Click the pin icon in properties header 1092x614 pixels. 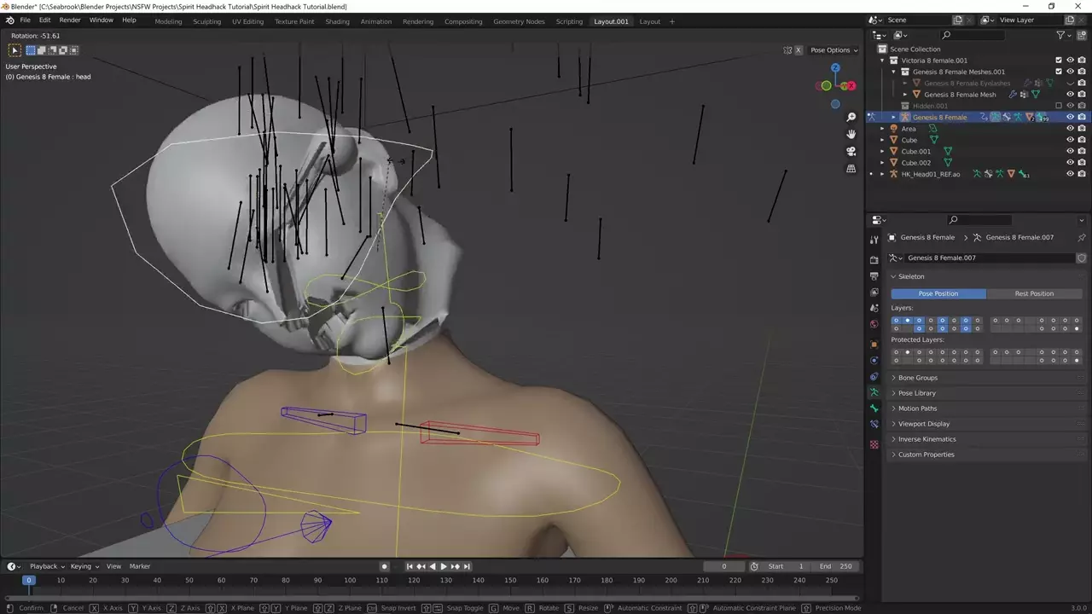[x=1082, y=237]
